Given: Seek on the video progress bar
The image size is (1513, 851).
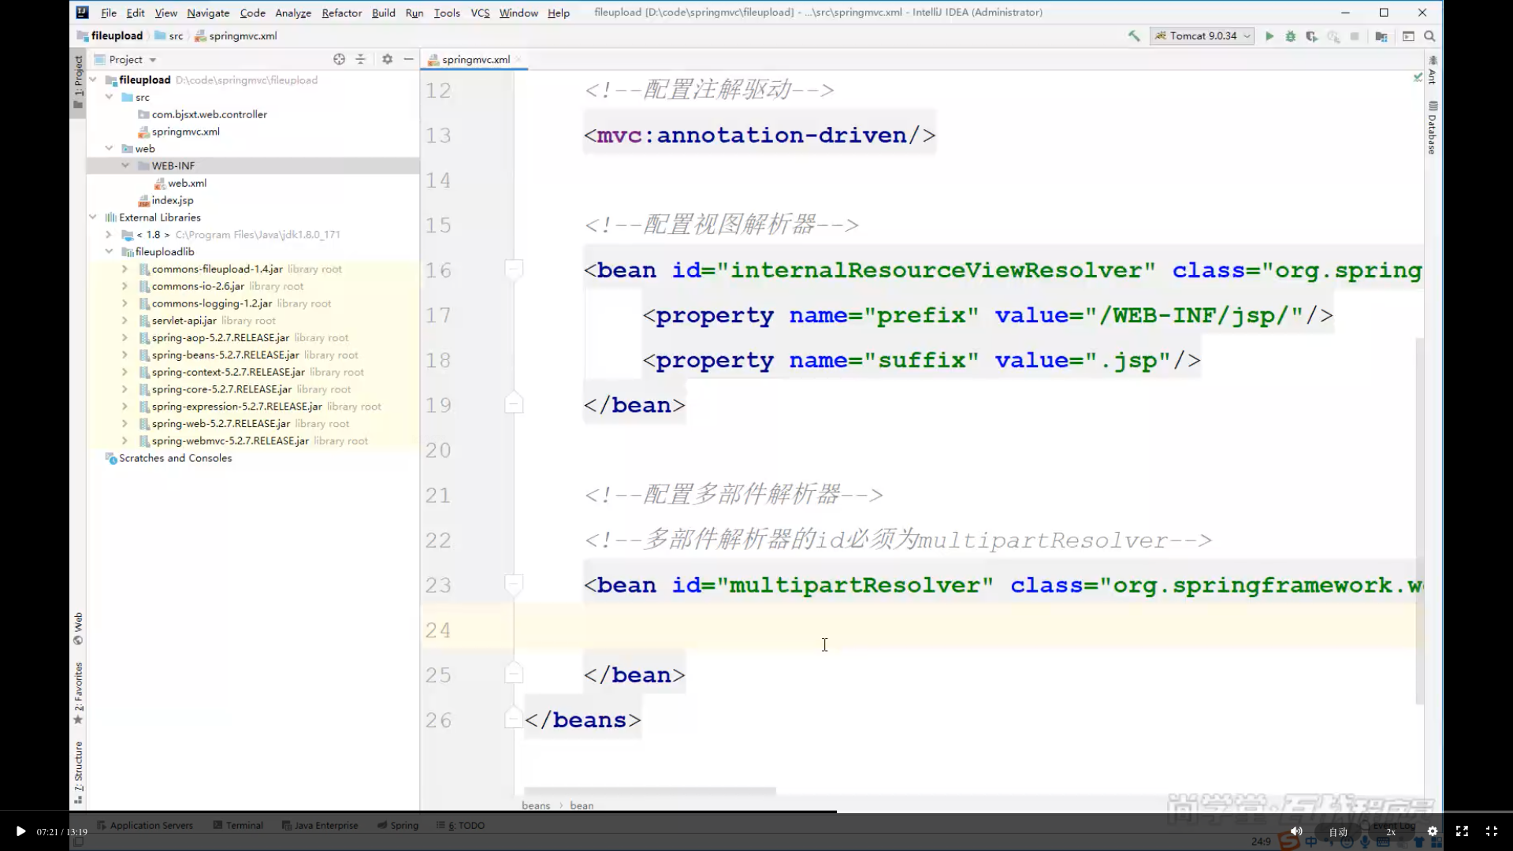Looking at the screenshot, I should pos(756,812).
